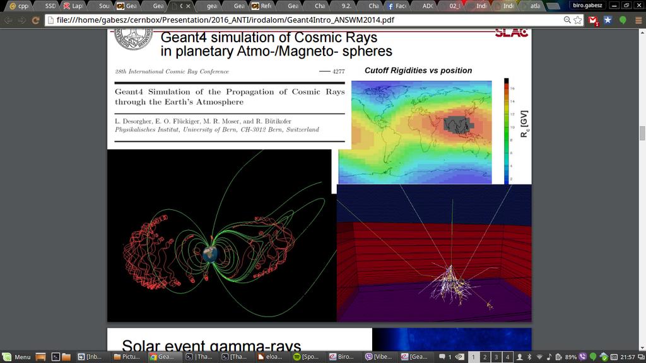Click the window list icon at tray end
This screenshot has width=646, height=363.
(641, 357)
